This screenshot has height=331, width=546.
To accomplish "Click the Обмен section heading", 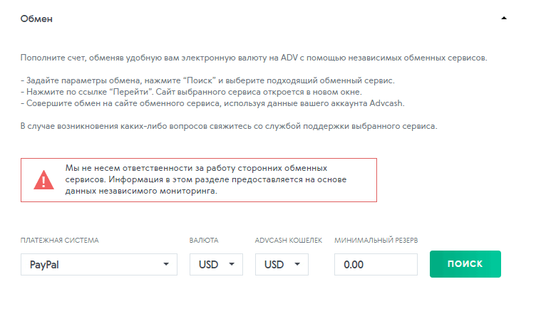I will point(36,19).
